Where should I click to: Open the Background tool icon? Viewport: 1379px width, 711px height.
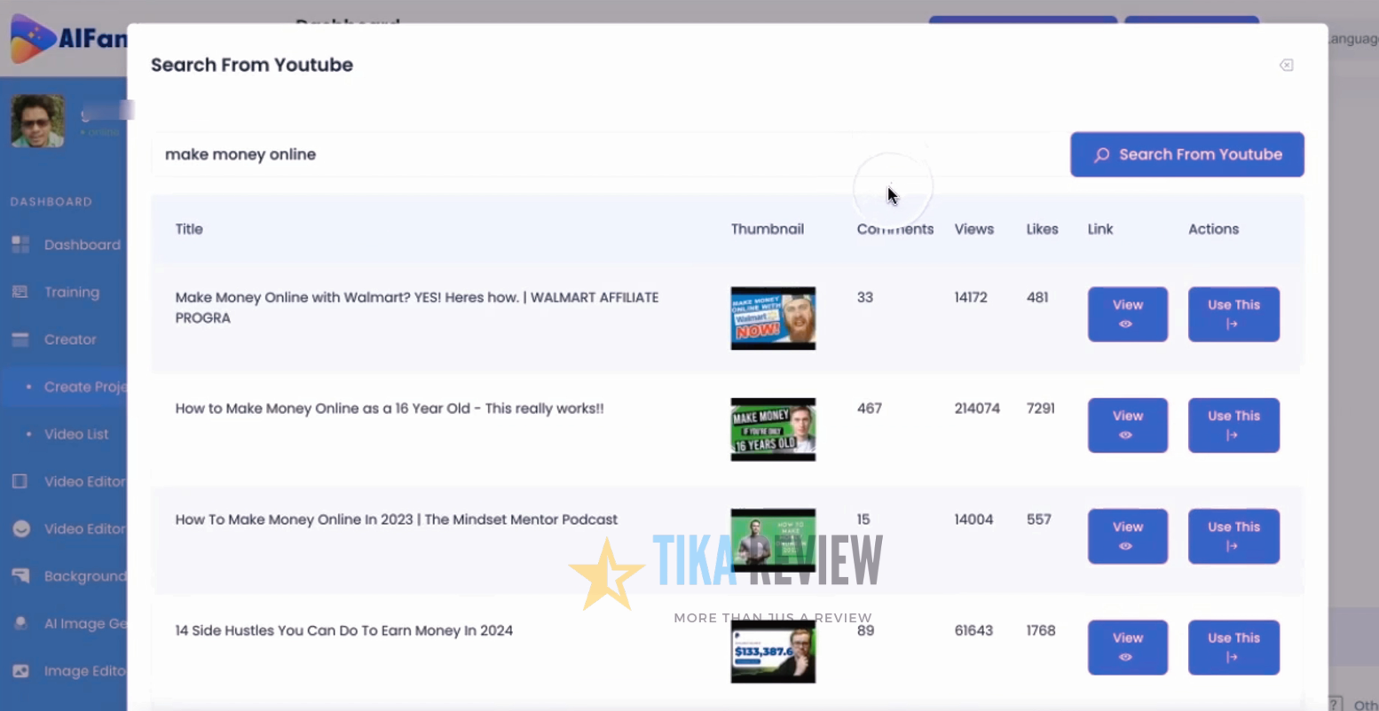tap(20, 576)
